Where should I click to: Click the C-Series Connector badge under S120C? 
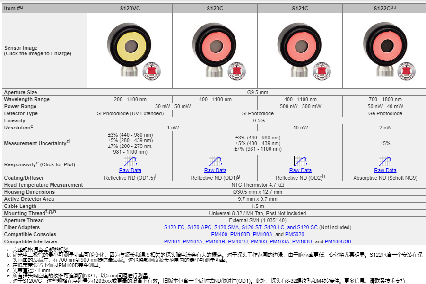coord(236,71)
